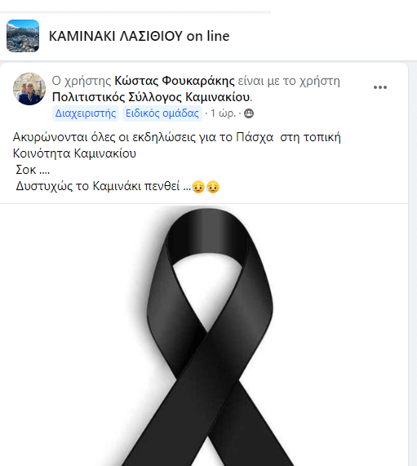Open the Κώστας Φουκαράκης profile link

point(175,81)
